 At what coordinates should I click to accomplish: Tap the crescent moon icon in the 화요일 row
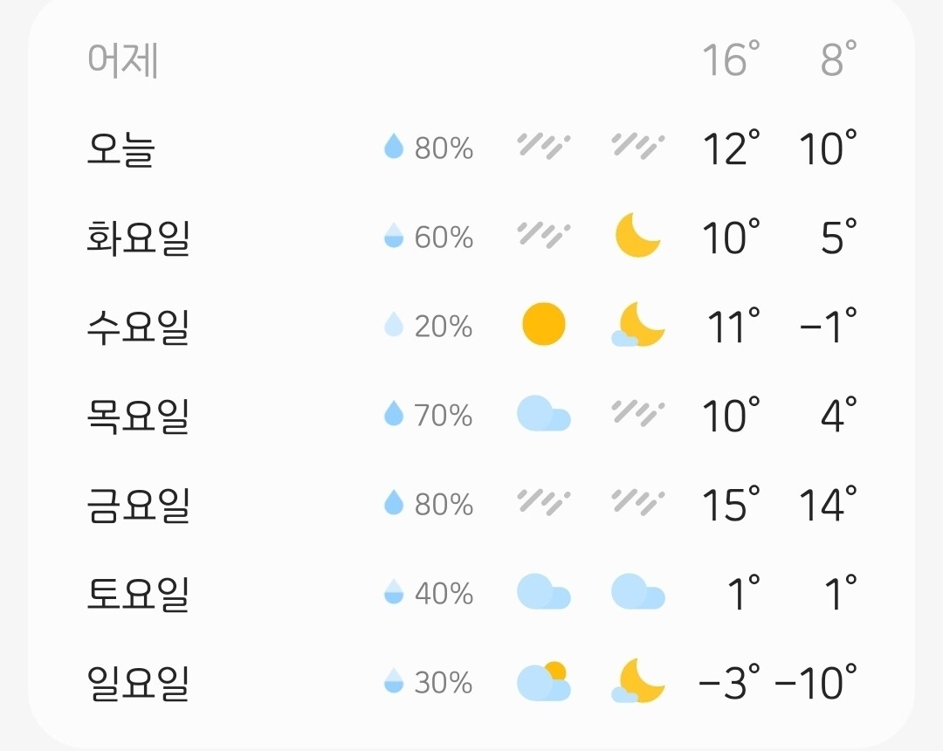click(x=637, y=236)
